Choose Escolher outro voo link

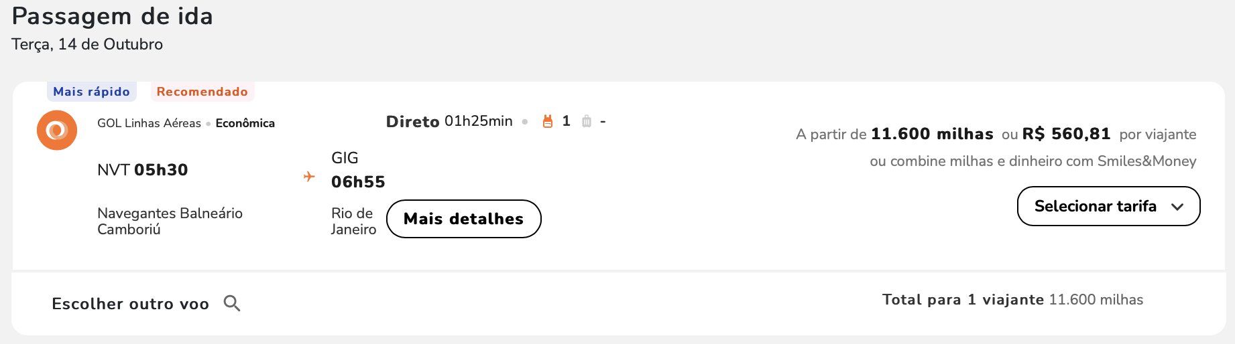pos(130,304)
